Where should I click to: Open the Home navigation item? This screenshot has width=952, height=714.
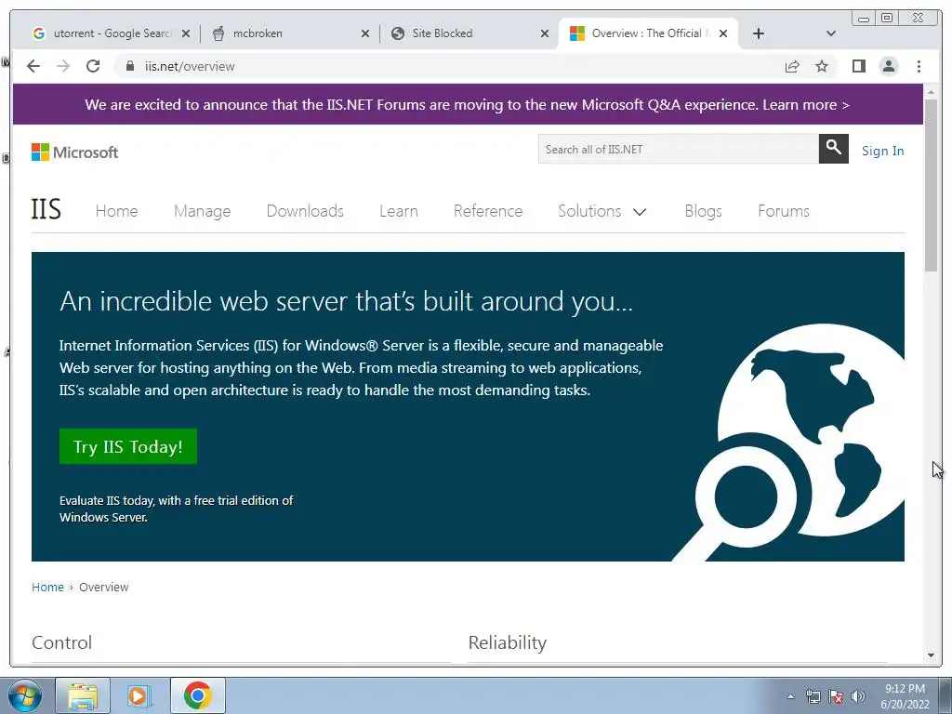pyautogui.click(x=116, y=211)
